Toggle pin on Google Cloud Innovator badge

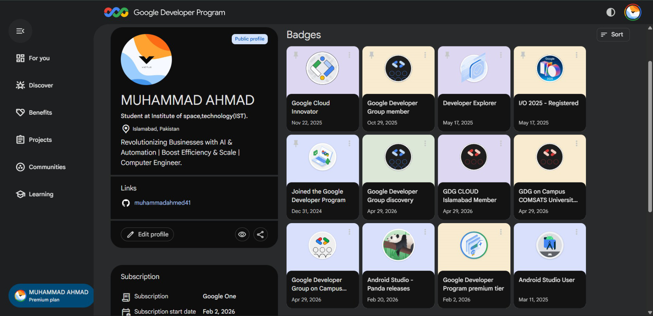pyautogui.click(x=296, y=55)
